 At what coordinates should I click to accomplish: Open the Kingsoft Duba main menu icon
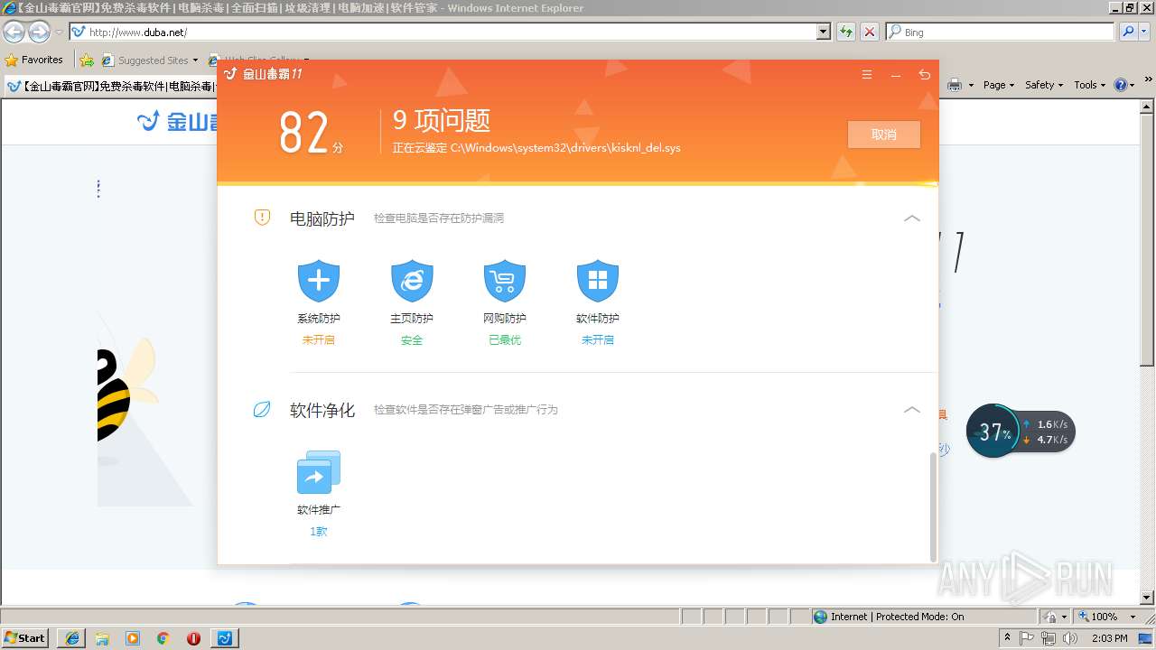[867, 75]
